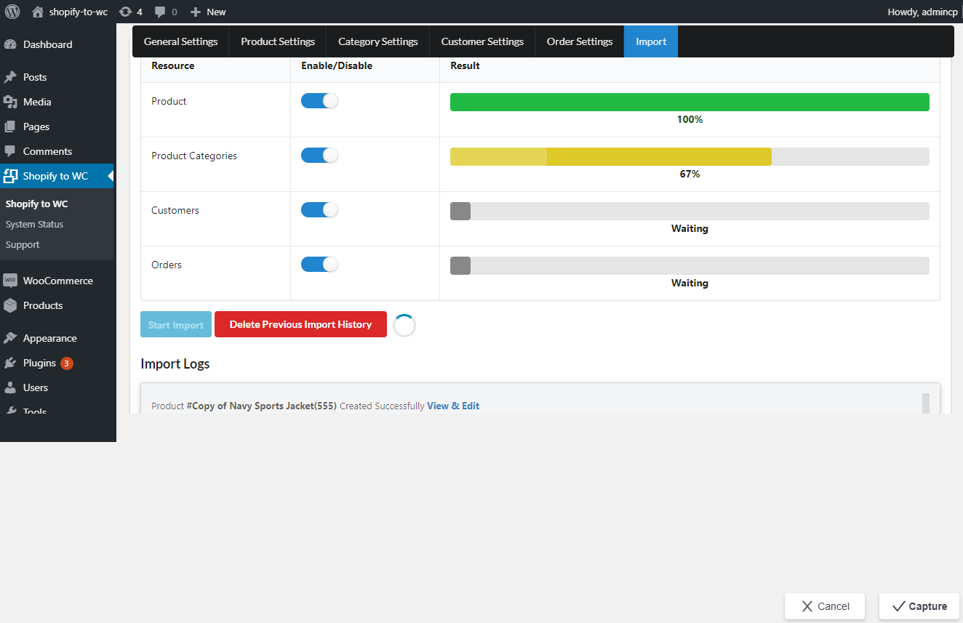
Task: Click the Plugins update badge showing 3
Action: pyautogui.click(x=67, y=363)
